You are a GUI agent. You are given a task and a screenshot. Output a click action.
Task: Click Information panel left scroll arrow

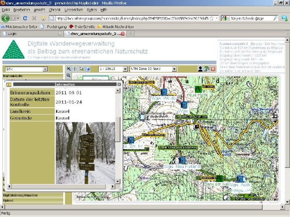(9, 186)
